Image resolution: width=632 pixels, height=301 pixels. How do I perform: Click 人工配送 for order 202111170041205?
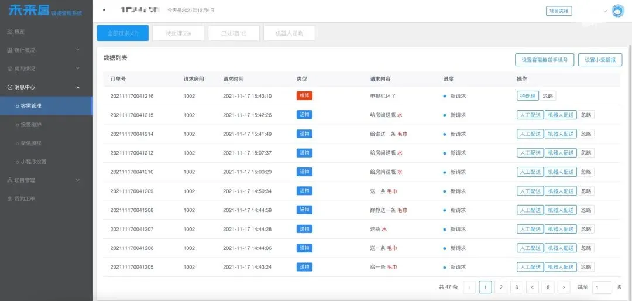(530, 266)
